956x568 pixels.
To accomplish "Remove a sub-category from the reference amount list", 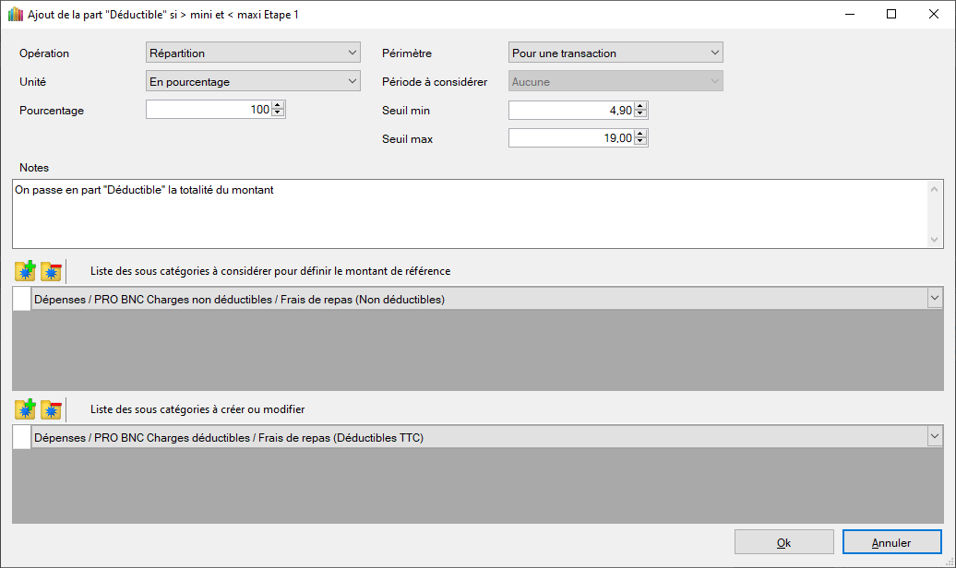I will point(51,271).
